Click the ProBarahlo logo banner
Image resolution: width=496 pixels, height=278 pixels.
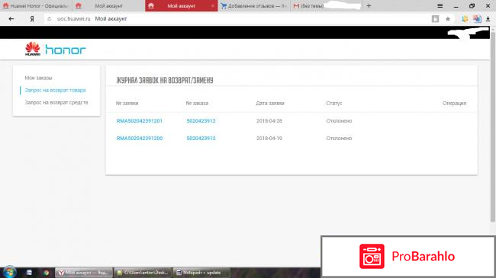point(408,257)
